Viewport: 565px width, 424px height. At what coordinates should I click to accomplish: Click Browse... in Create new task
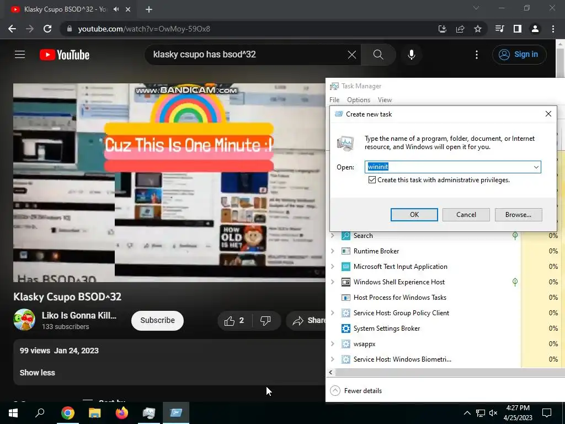518,215
